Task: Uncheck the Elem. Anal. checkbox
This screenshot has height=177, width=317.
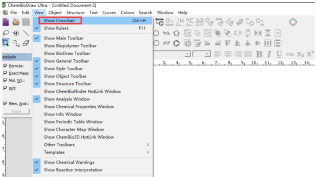Action: [x=5, y=103]
